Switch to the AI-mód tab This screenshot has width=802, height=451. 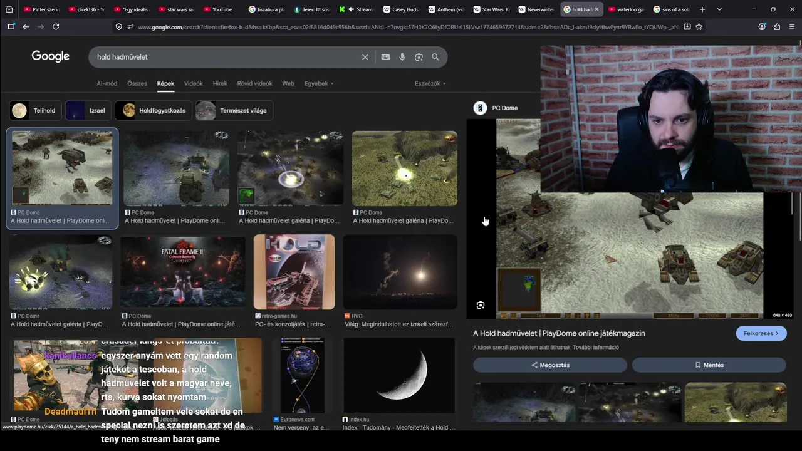[107, 83]
